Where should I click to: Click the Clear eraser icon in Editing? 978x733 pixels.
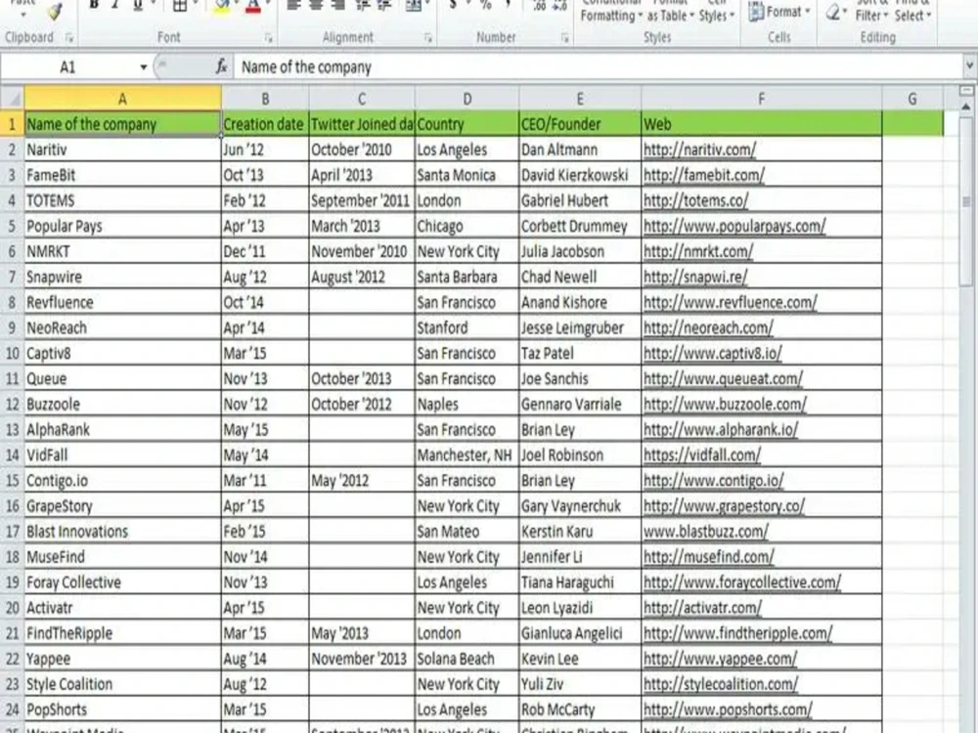[832, 11]
